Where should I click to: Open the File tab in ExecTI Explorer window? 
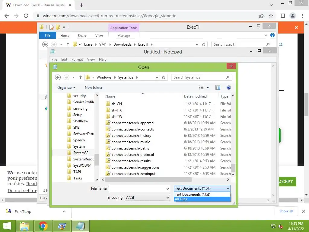pos(48,36)
